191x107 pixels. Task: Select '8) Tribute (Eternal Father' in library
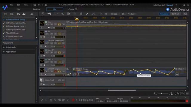16,26
